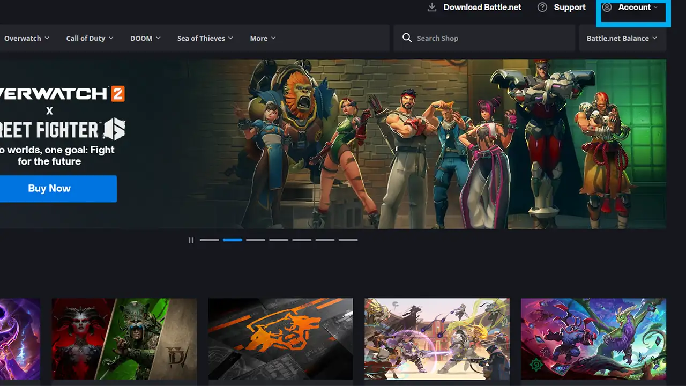Select fourth carousel slide indicator
This screenshot has width=686, height=386.
pyautogui.click(x=279, y=240)
